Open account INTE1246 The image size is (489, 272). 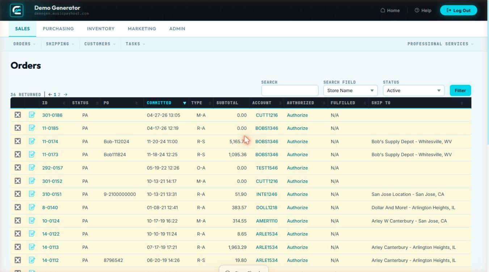[x=267, y=194]
